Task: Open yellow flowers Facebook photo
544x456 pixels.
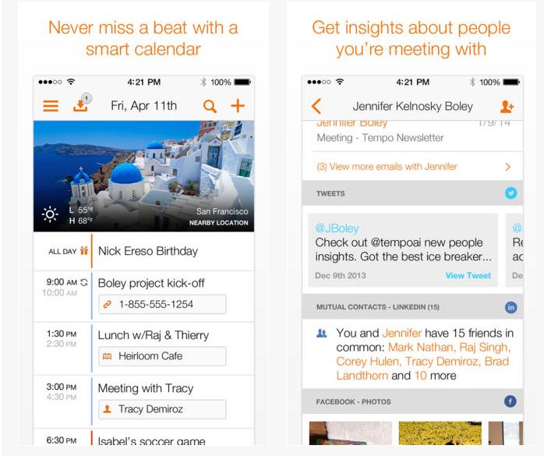Action: [x=440, y=433]
